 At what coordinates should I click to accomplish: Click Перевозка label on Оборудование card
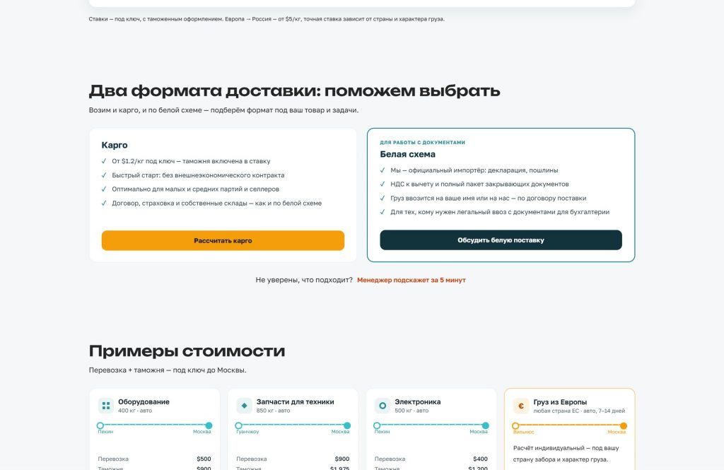[113, 459]
